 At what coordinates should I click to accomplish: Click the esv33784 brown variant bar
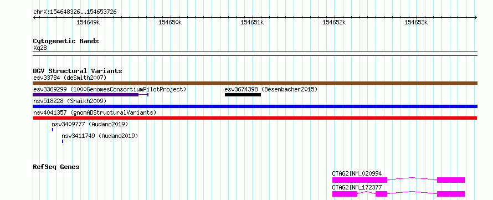[255, 83]
